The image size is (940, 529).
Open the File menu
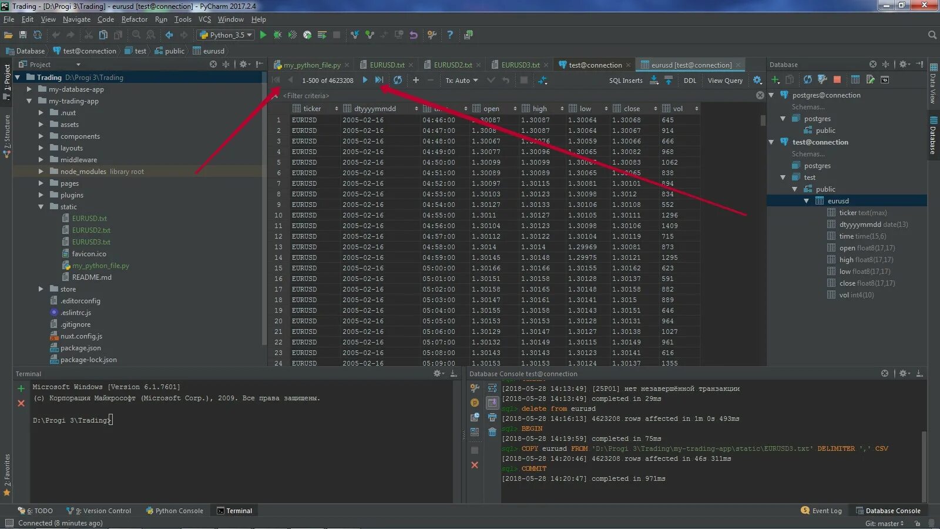9,19
